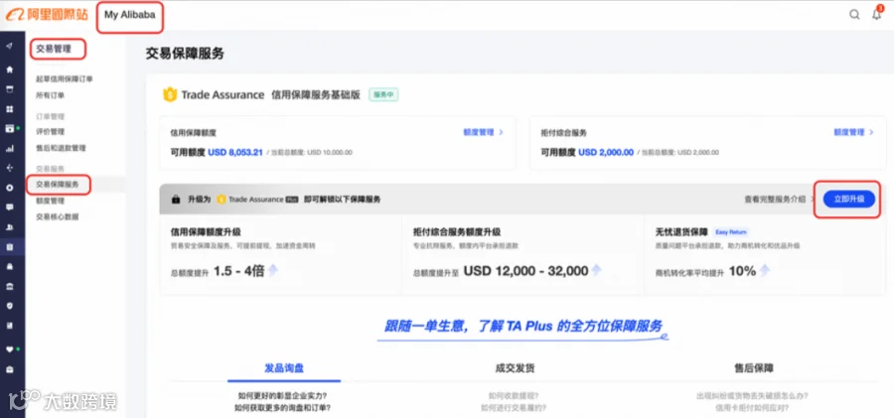
Task: Open the home icon in the sidebar
Action: [9, 70]
